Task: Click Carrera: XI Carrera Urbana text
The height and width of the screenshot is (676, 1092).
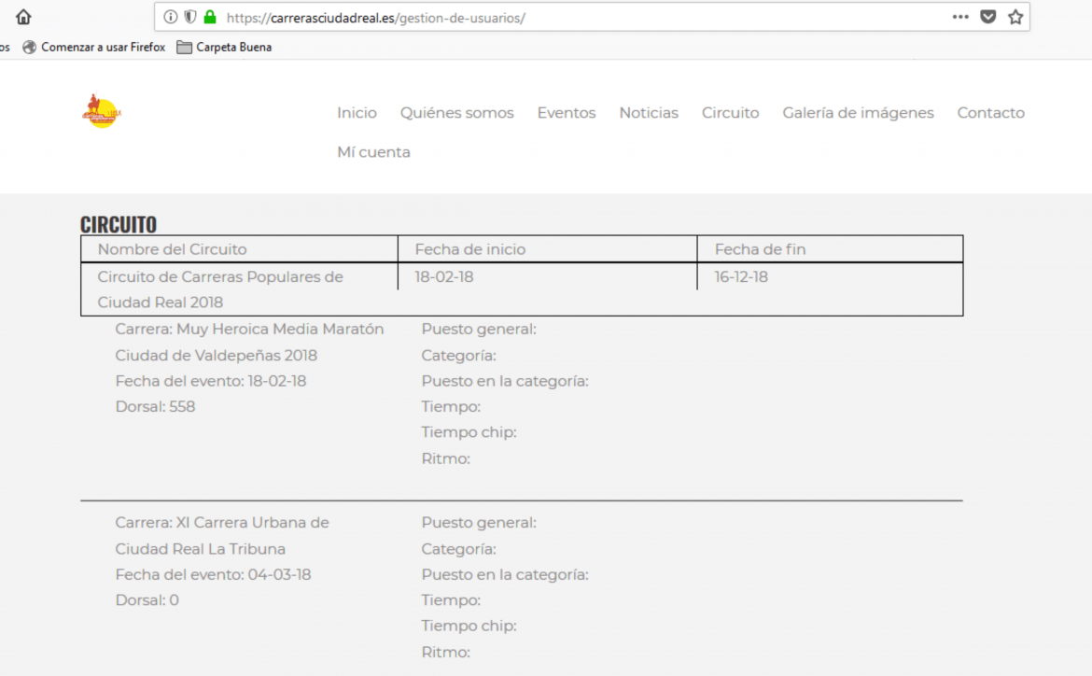Action: tap(221, 536)
